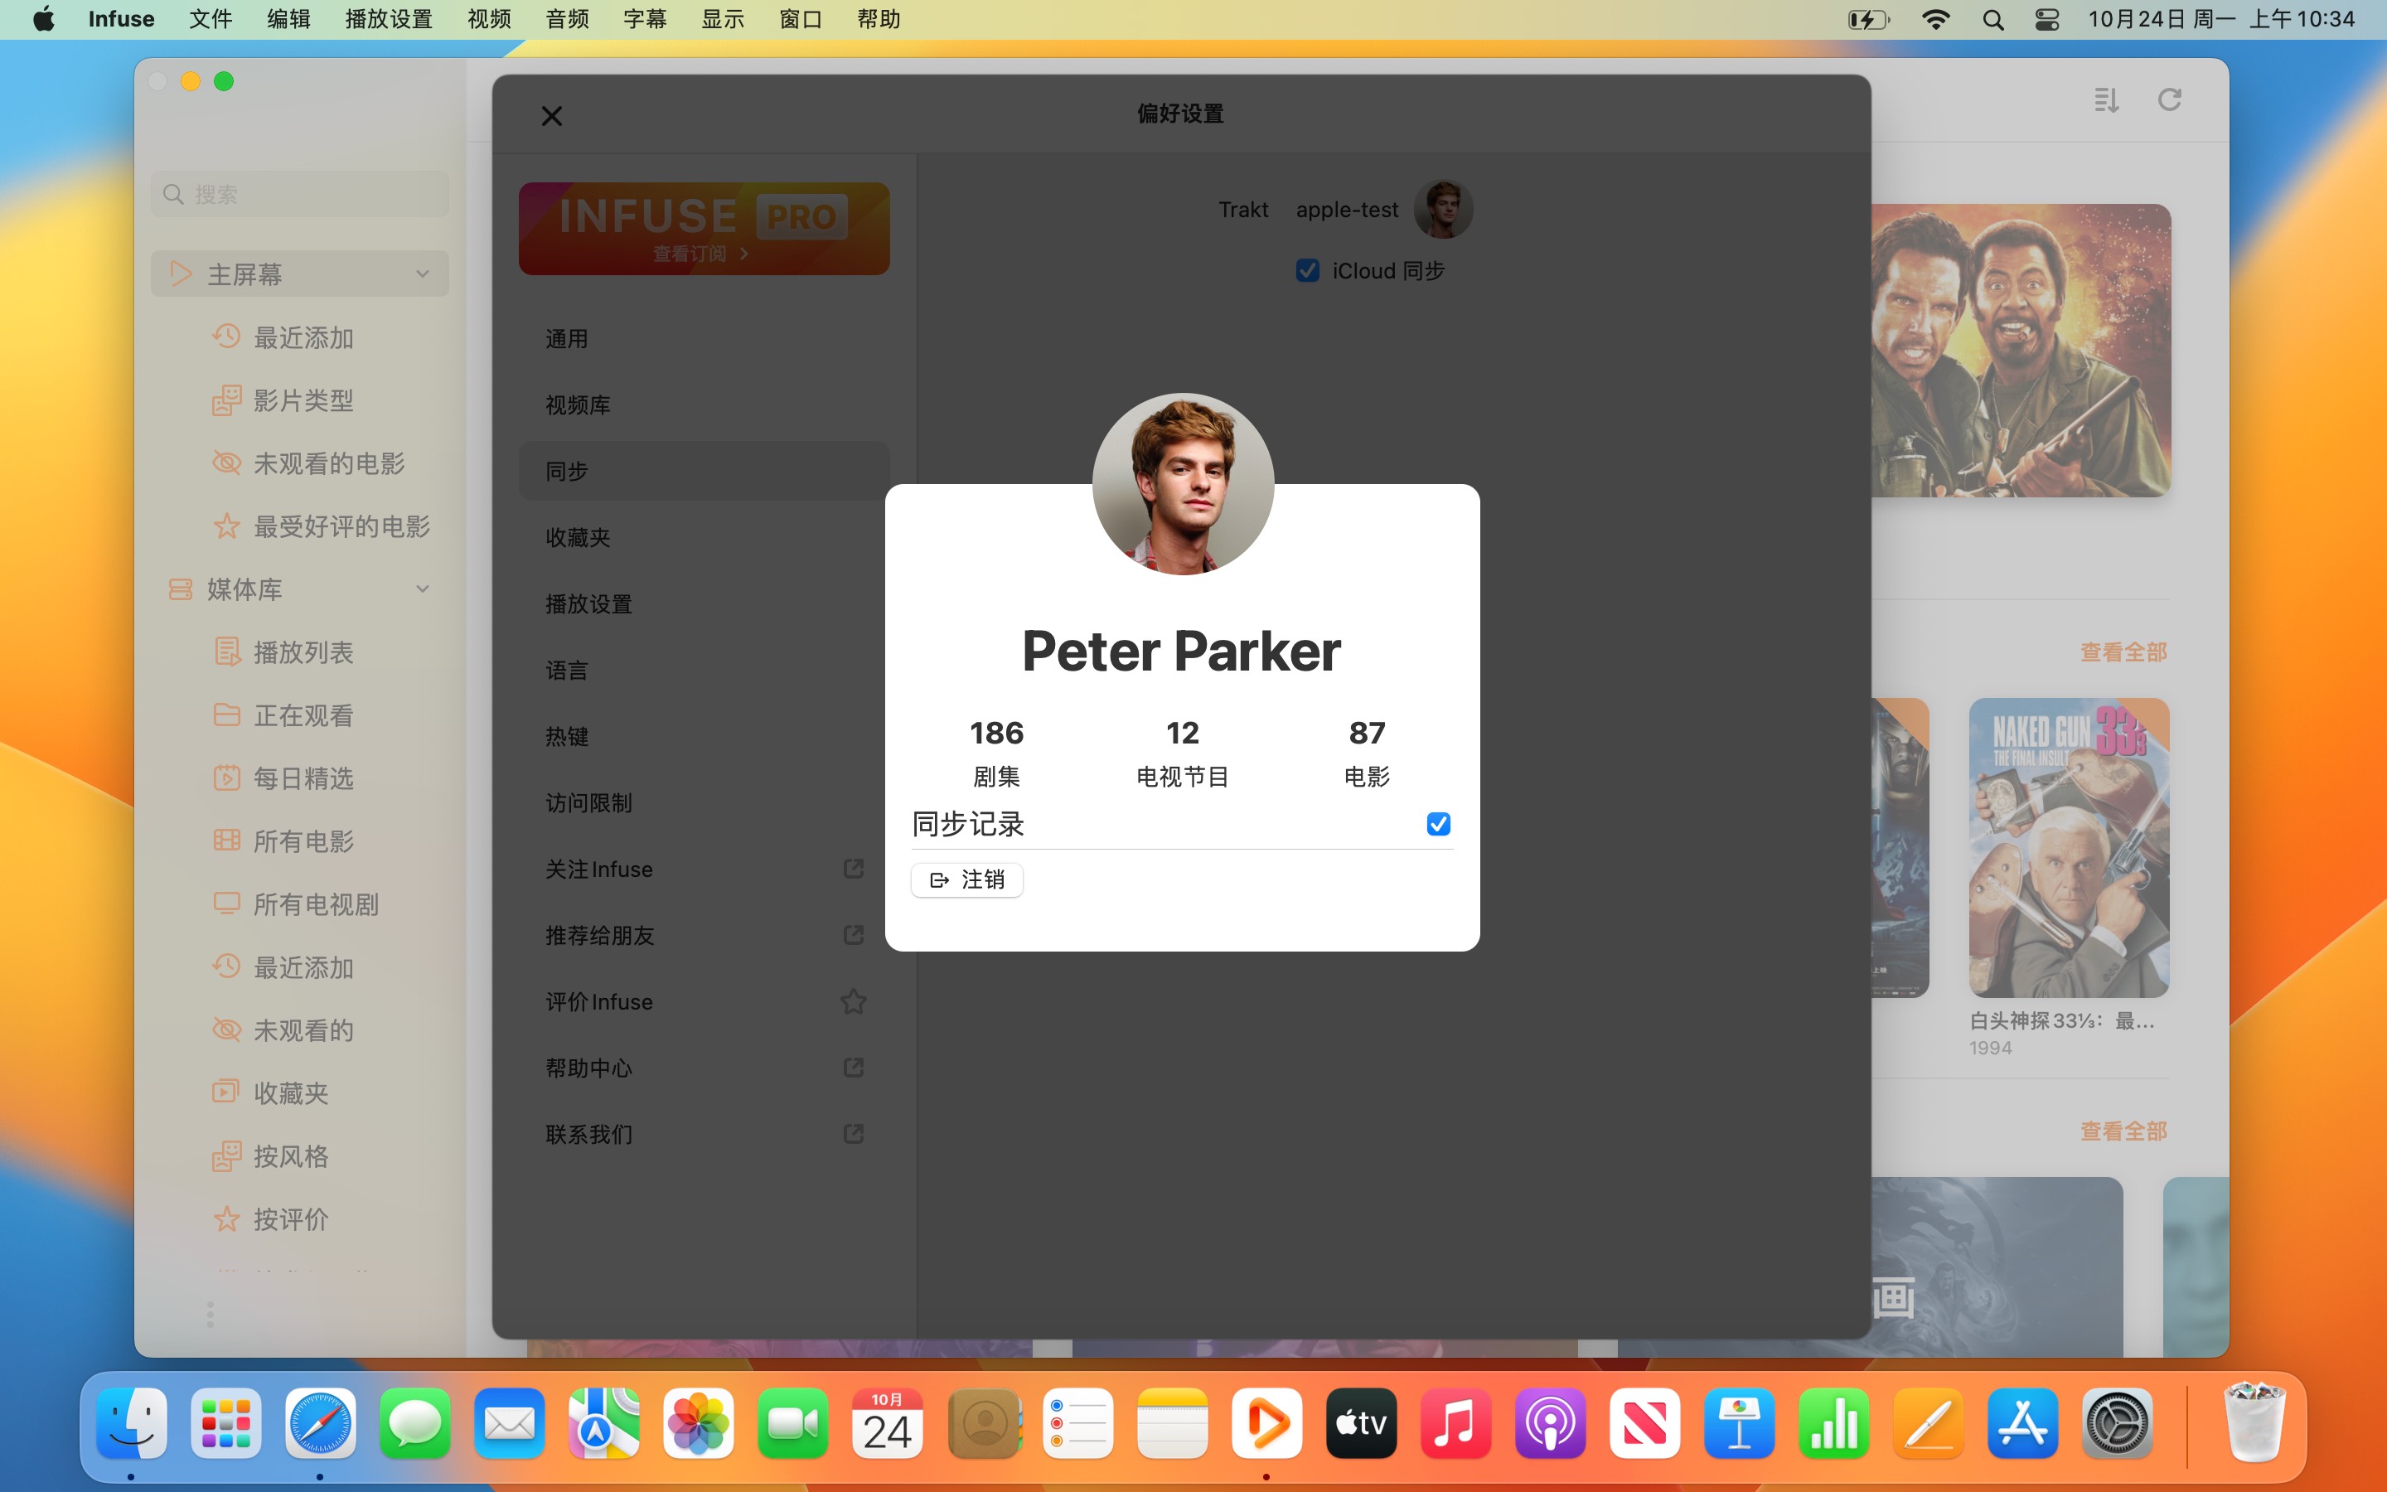Click the refresh icon in the main window toolbar
Image resolution: width=2387 pixels, height=1492 pixels.
[x=2169, y=99]
